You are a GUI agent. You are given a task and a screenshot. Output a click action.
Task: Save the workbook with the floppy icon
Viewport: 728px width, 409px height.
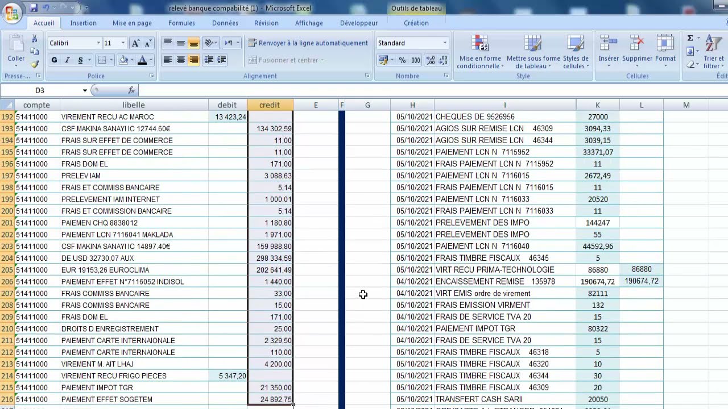tap(34, 8)
